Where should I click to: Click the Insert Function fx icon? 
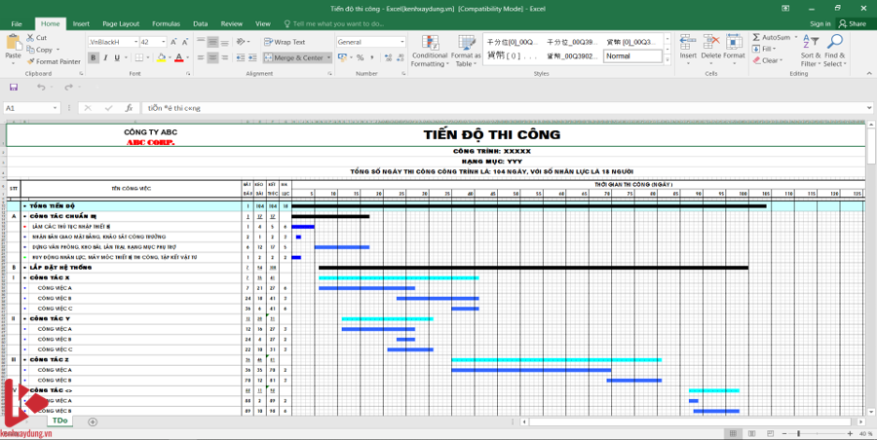pyautogui.click(x=129, y=108)
